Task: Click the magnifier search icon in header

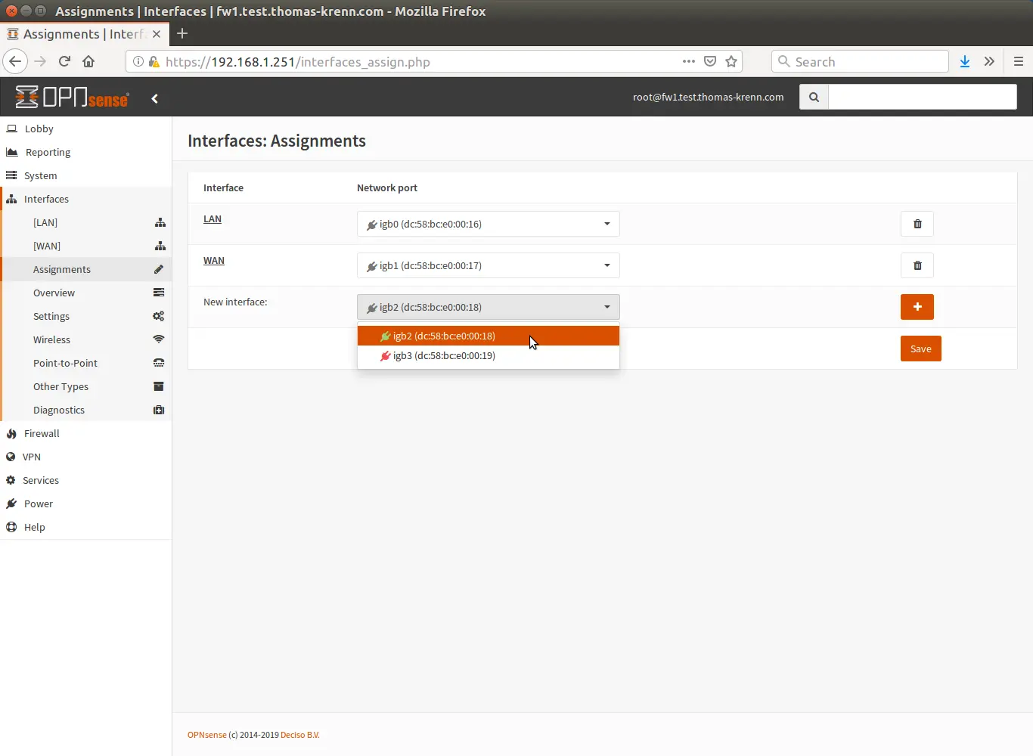Action: point(813,97)
